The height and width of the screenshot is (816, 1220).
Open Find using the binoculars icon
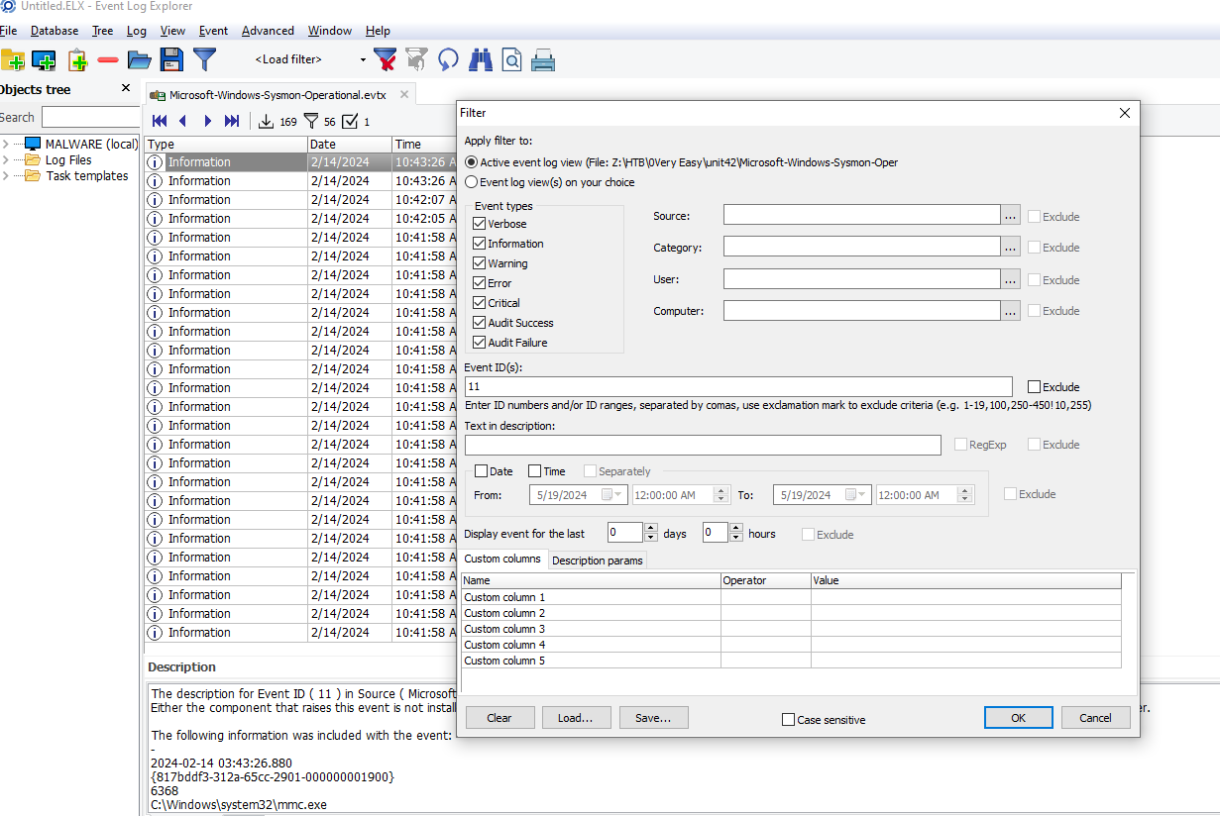click(481, 59)
